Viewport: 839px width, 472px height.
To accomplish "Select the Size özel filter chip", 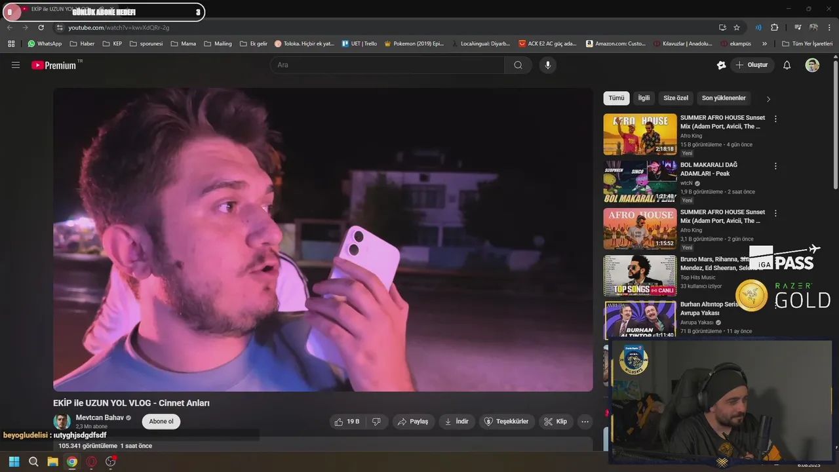I will coord(676,98).
